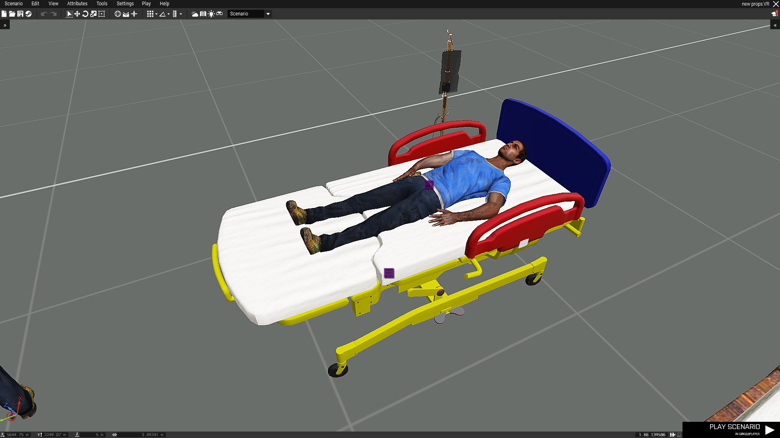Toggle the flashlight lamp icon
Image resolution: width=780 pixels, height=438 pixels.
tap(211, 14)
